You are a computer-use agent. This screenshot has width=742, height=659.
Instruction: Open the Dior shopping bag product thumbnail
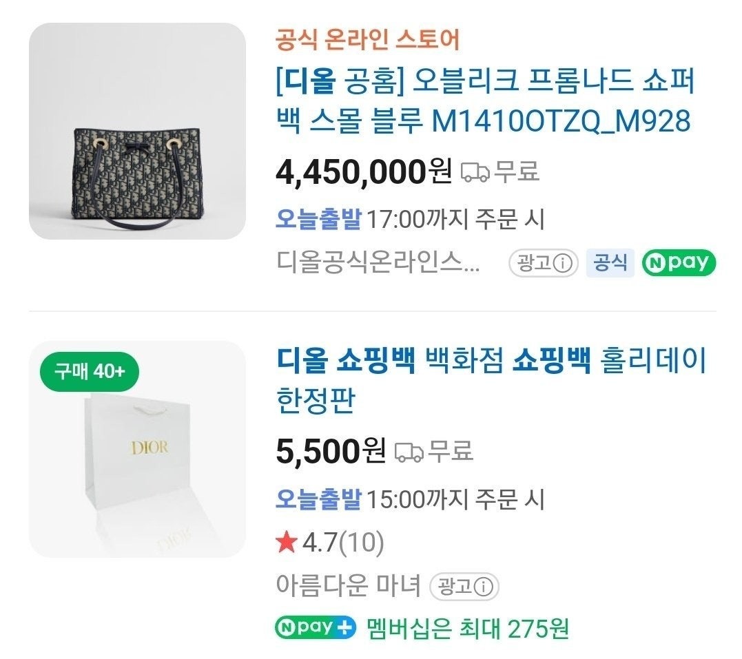[137, 449]
